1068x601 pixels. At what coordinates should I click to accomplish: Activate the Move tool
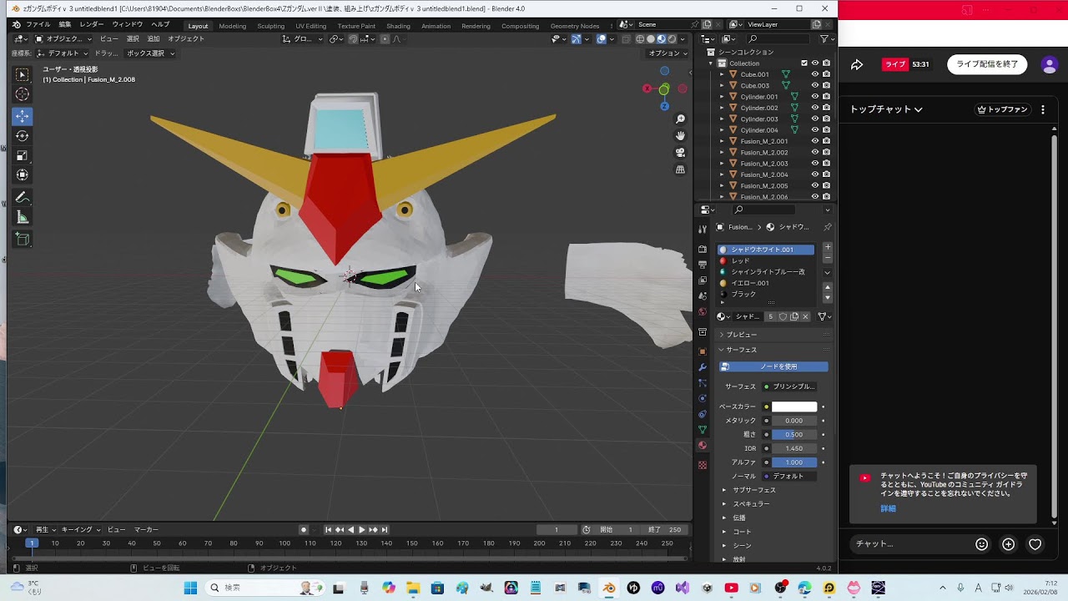[23, 116]
